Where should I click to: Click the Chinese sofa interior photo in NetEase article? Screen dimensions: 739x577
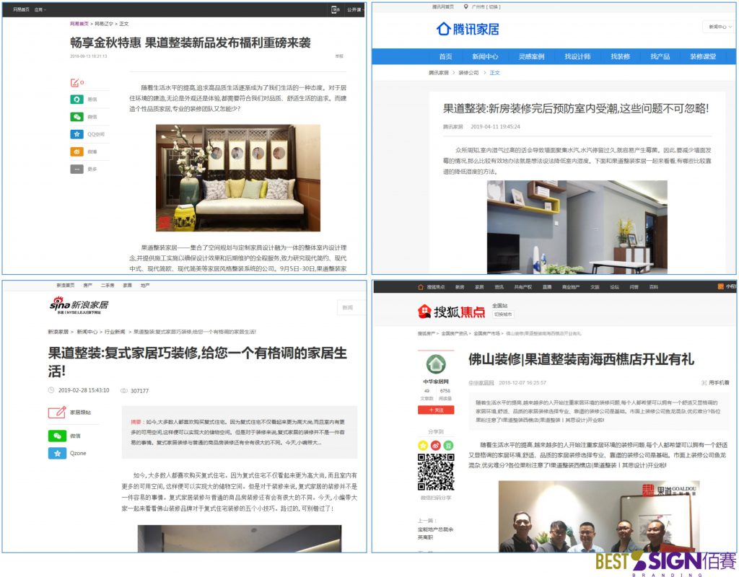[x=238, y=177]
